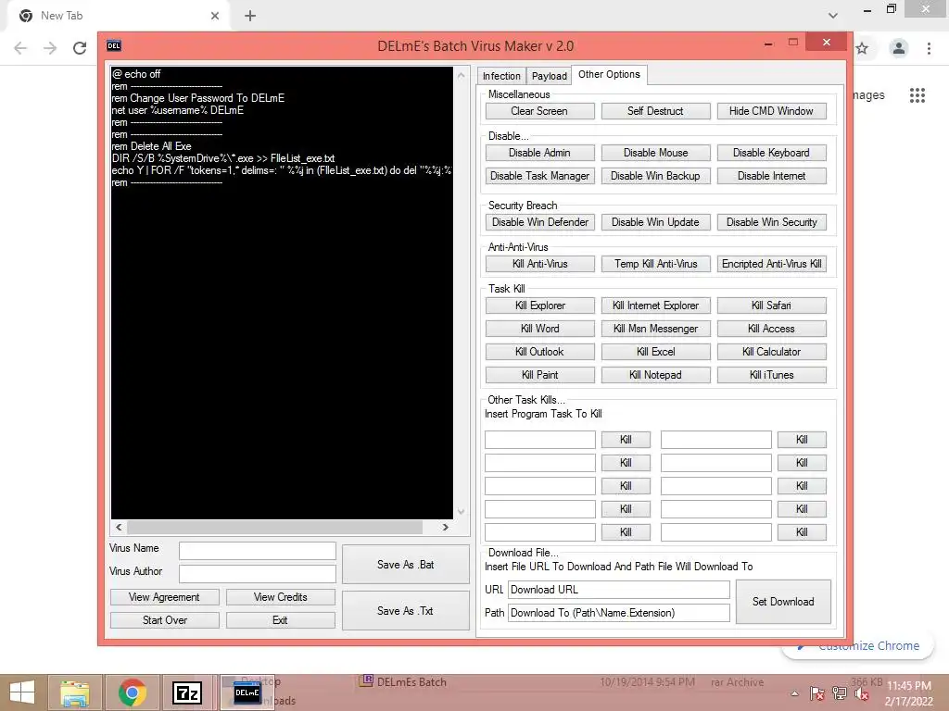Click the Kill Excel button

click(655, 352)
